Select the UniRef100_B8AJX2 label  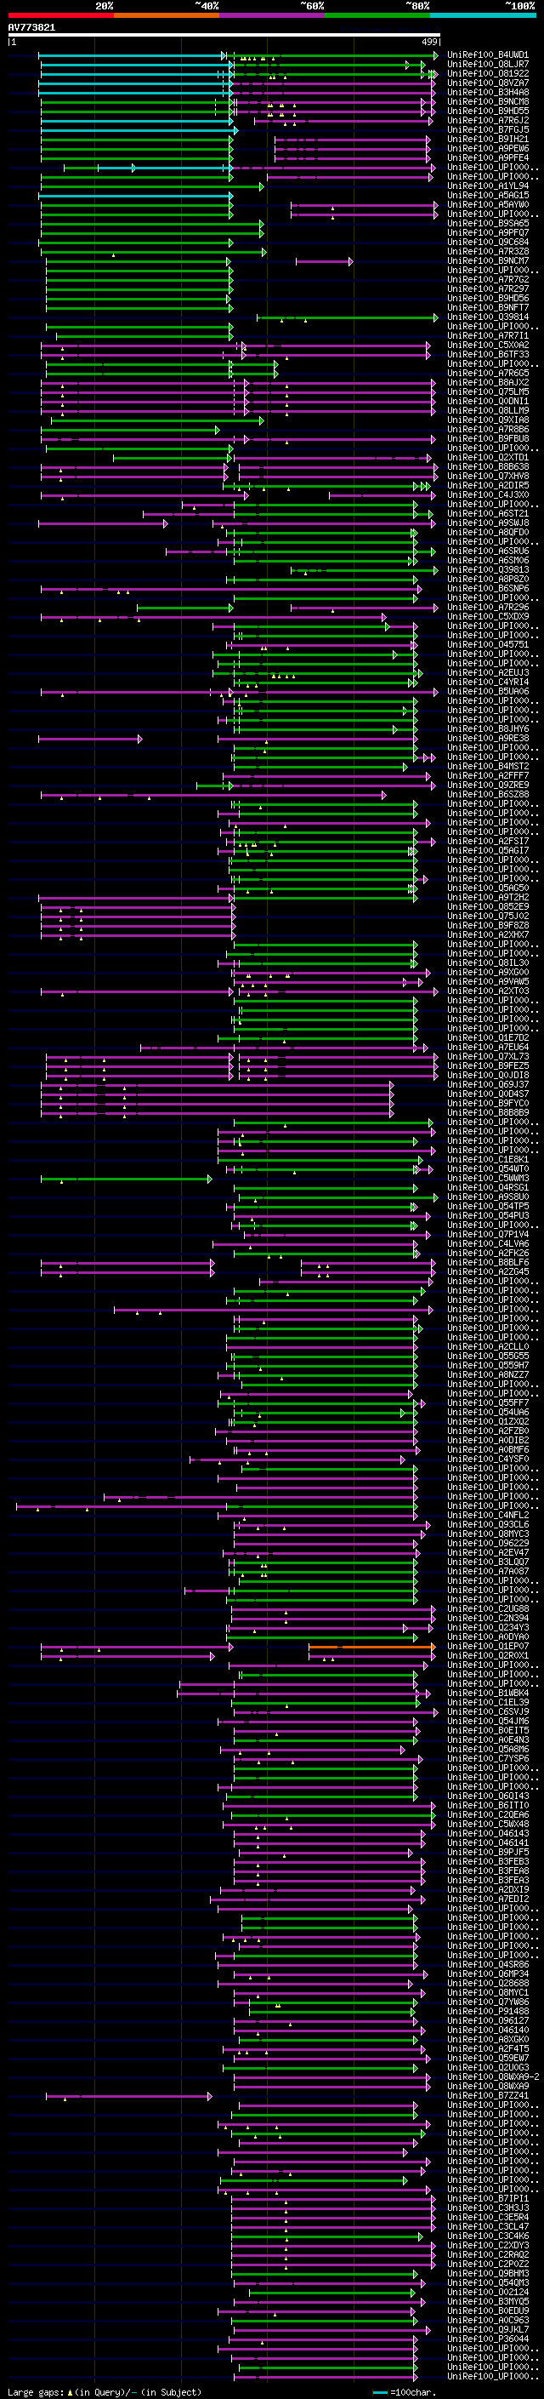pyautogui.click(x=488, y=383)
